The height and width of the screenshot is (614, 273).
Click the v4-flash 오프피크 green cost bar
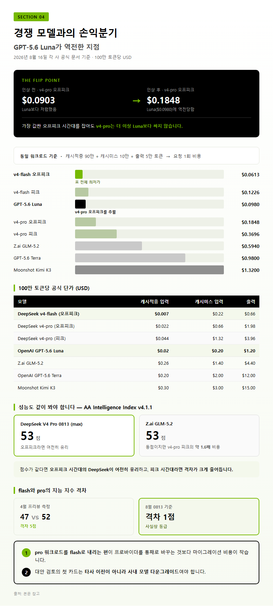[x=79, y=174]
